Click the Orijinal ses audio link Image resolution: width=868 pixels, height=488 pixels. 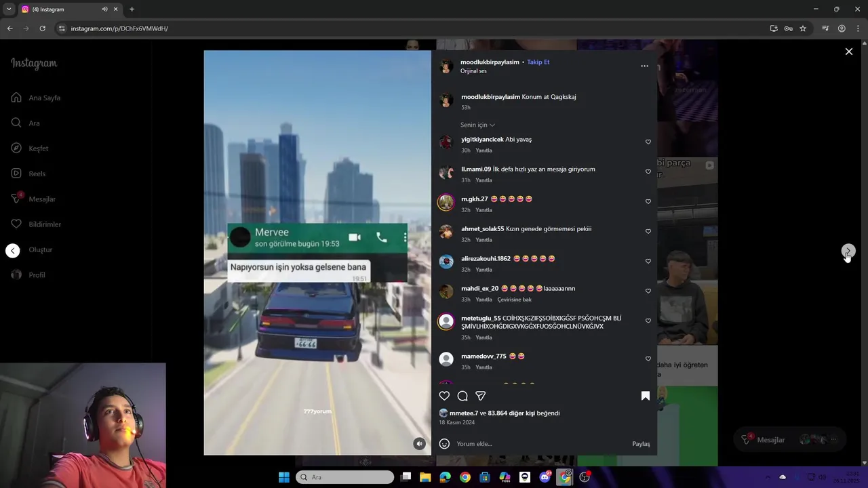[x=473, y=71]
